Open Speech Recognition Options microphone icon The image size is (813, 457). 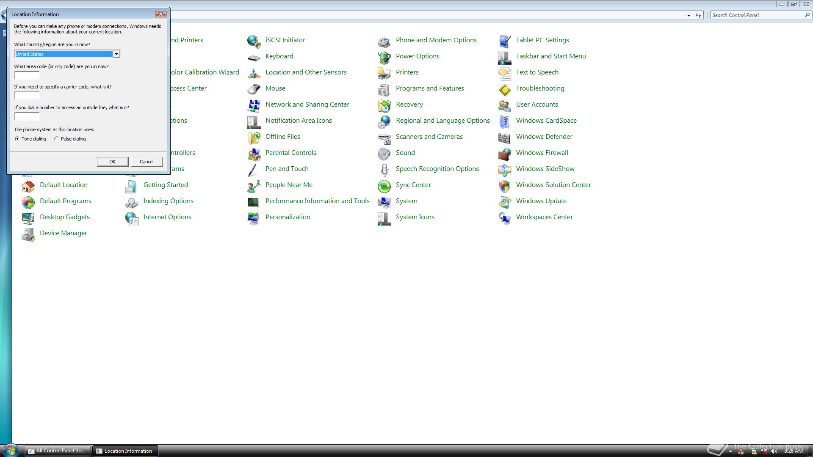[x=384, y=170]
